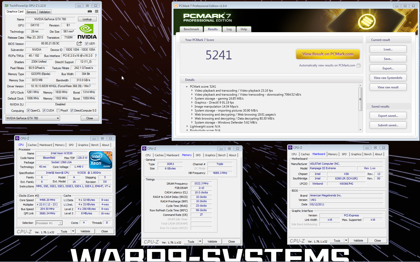The height and width of the screenshot is (262, 420).
Task: Toggle the DirectCompute 5.0 checkbox
Action: coord(72,111)
